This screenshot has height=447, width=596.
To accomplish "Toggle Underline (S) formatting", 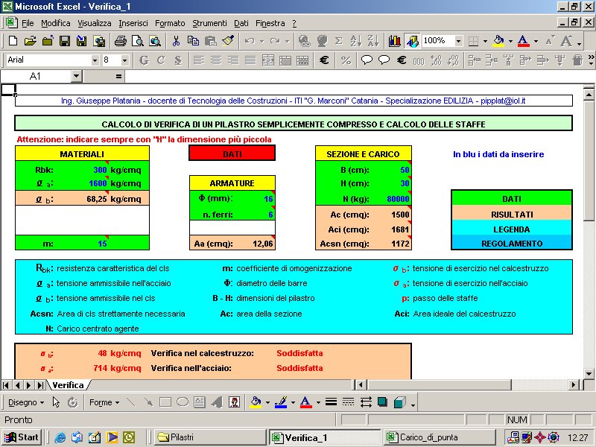I will coord(178,60).
